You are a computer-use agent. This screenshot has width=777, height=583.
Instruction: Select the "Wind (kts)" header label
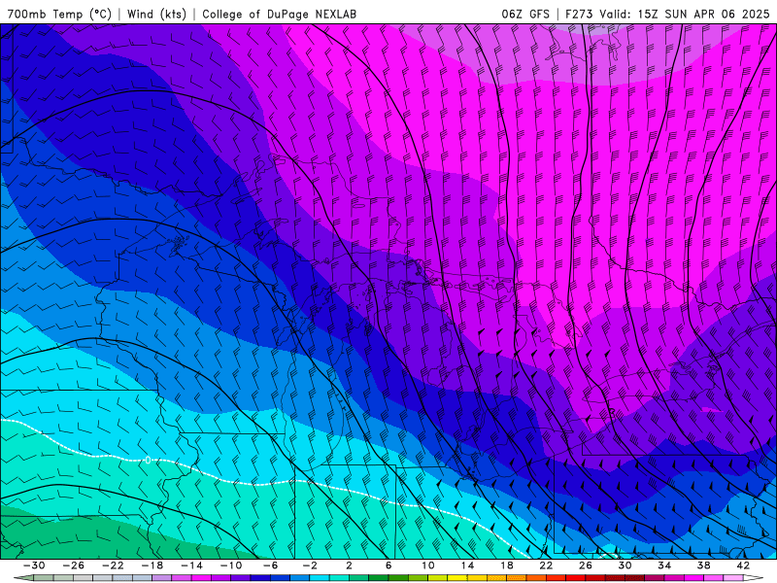pyautogui.click(x=156, y=15)
